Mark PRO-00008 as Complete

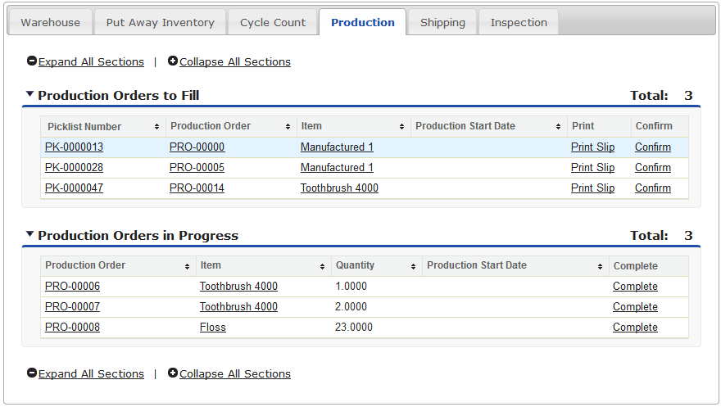(x=635, y=328)
